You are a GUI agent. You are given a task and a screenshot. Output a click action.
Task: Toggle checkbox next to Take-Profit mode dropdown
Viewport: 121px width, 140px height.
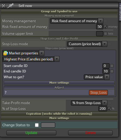coord(110,103)
